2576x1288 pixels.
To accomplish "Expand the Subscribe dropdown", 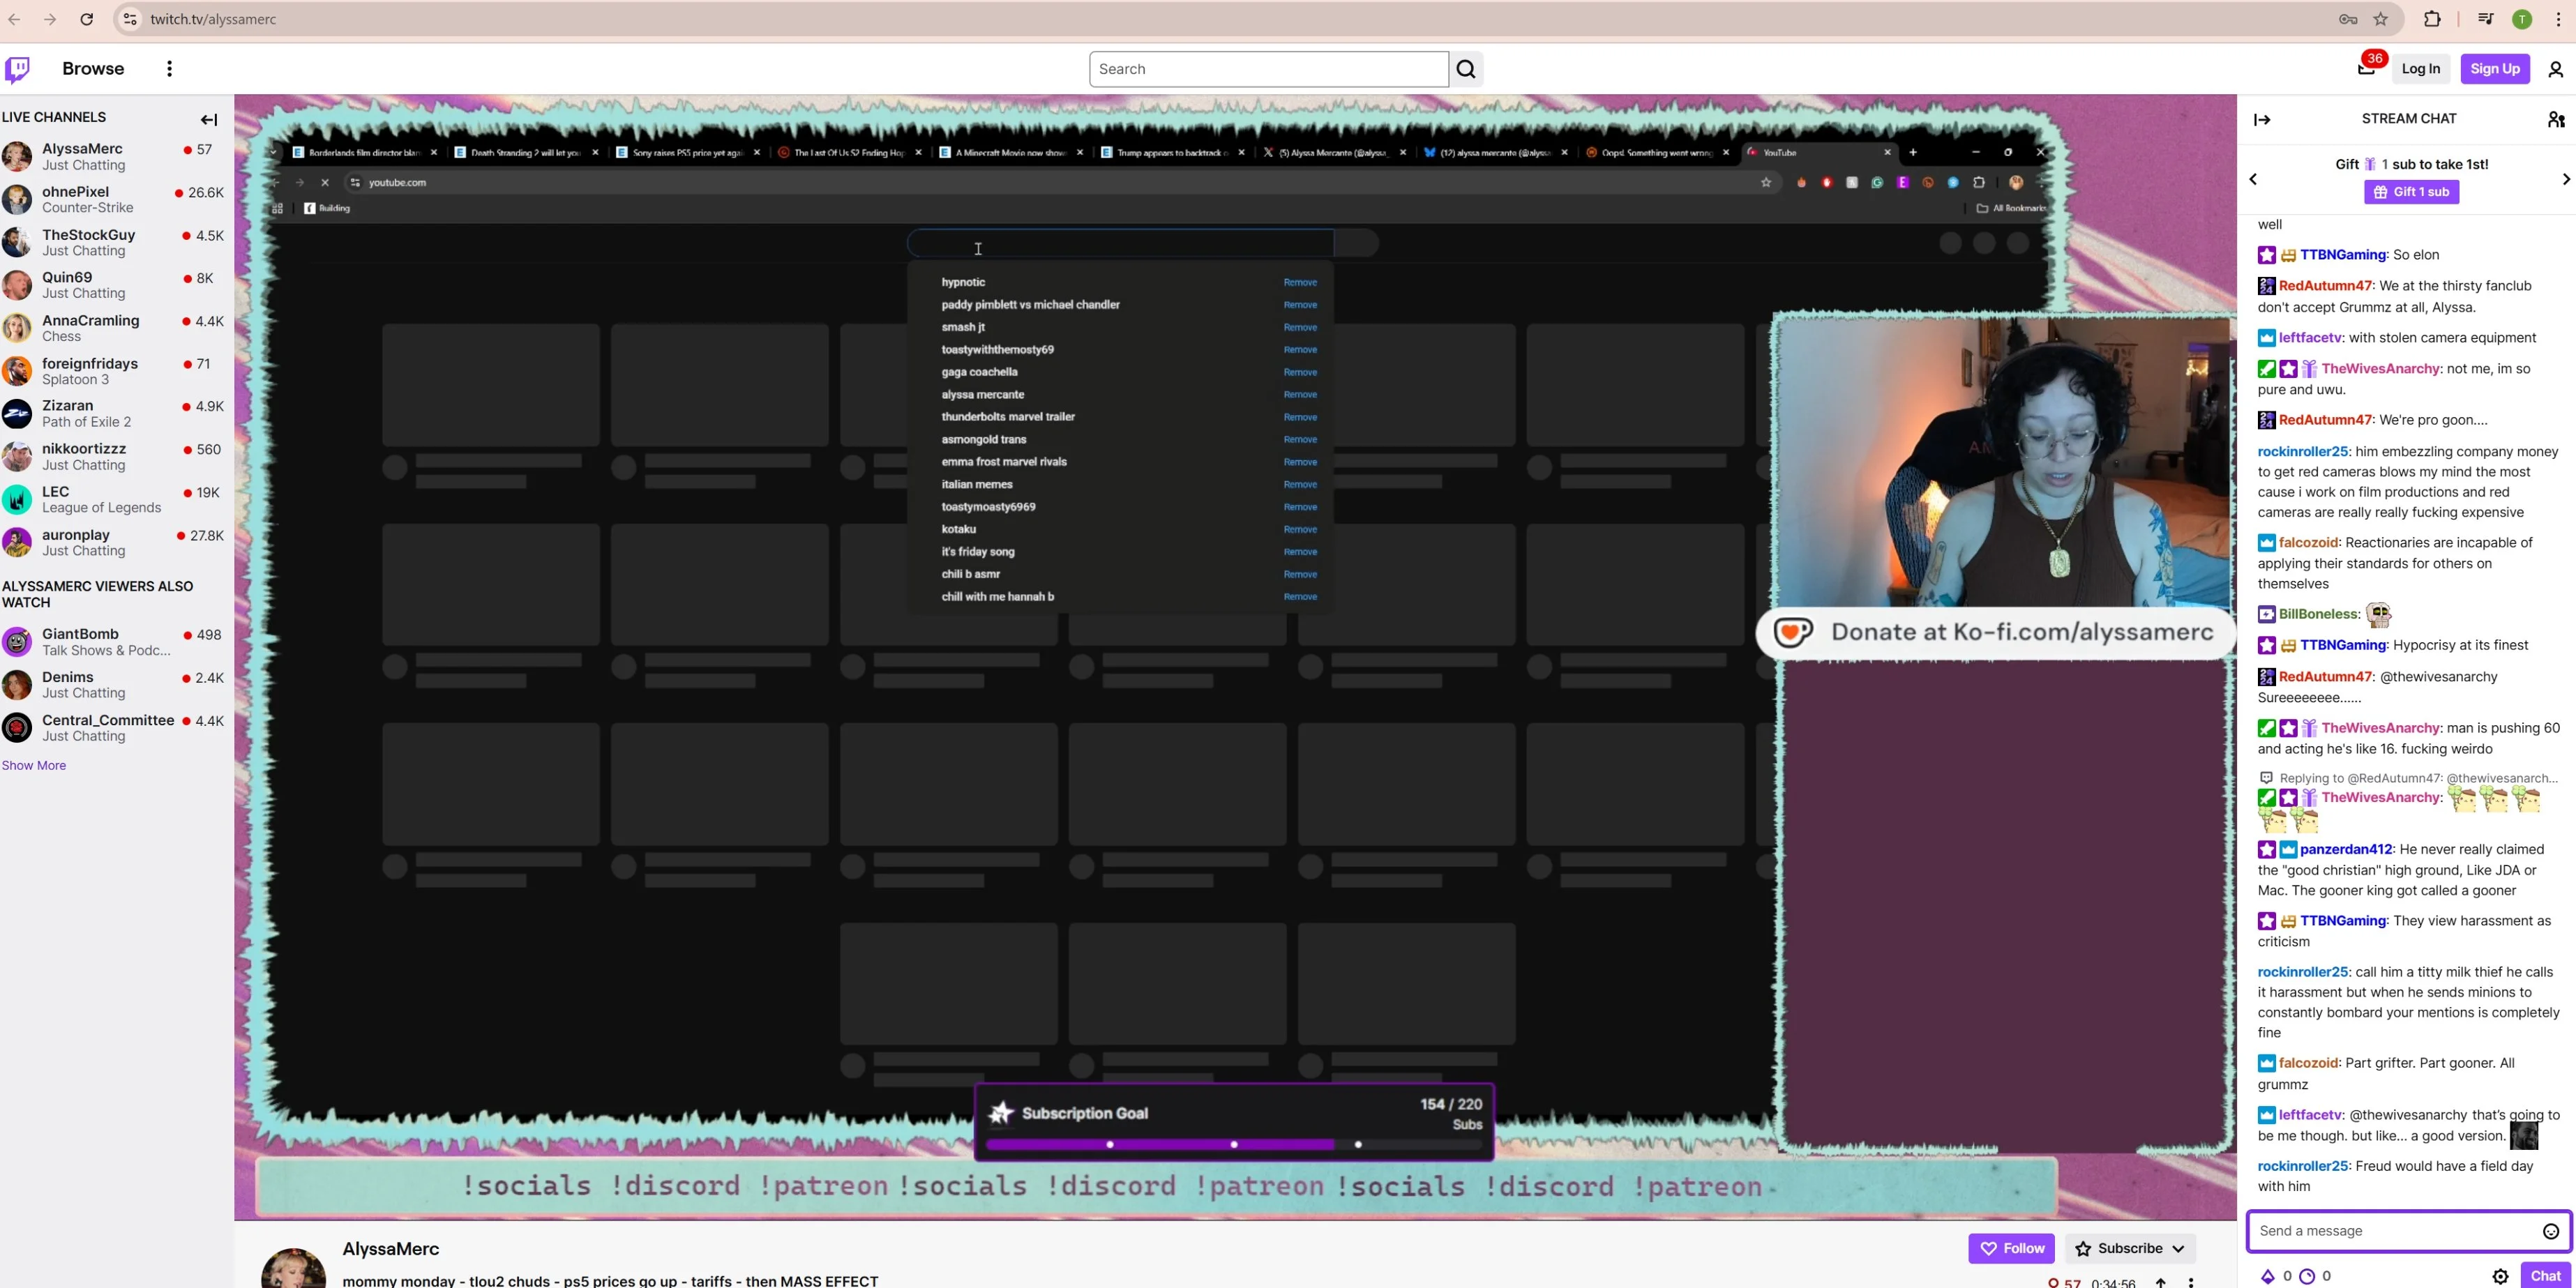I will coord(2131,1248).
